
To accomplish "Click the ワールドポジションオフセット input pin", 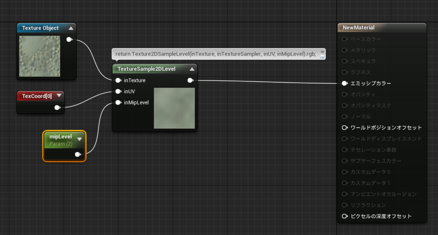I will 344,128.
